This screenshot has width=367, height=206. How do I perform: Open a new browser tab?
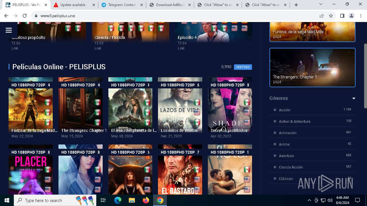tap(296, 5)
